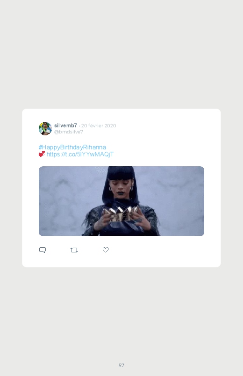Click the woman's face in the GIF

121,186
